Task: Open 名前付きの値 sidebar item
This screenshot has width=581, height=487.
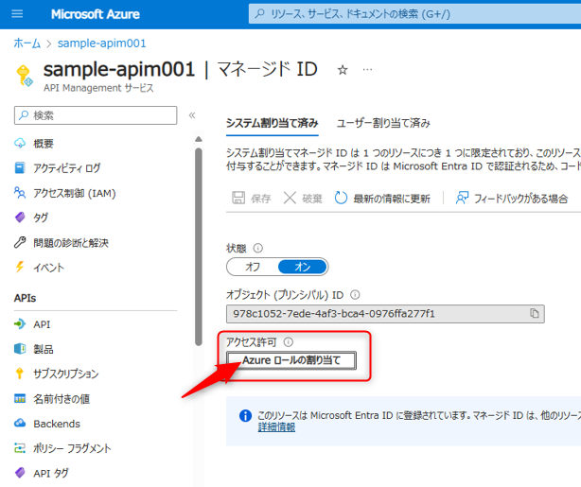Action: point(62,399)
